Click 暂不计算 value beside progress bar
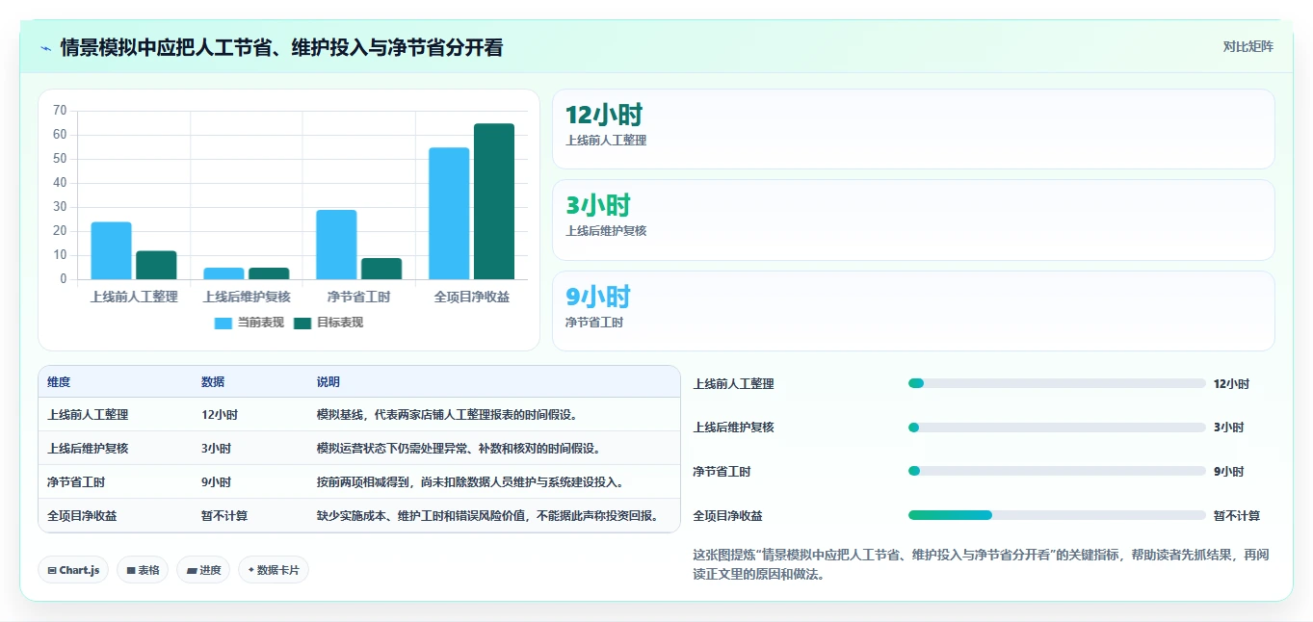Screen dimensions: 1313x622 point(1237,515)
